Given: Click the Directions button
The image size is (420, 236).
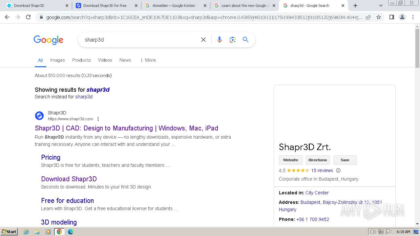Looking at the screenshot, I should point(318,160).
